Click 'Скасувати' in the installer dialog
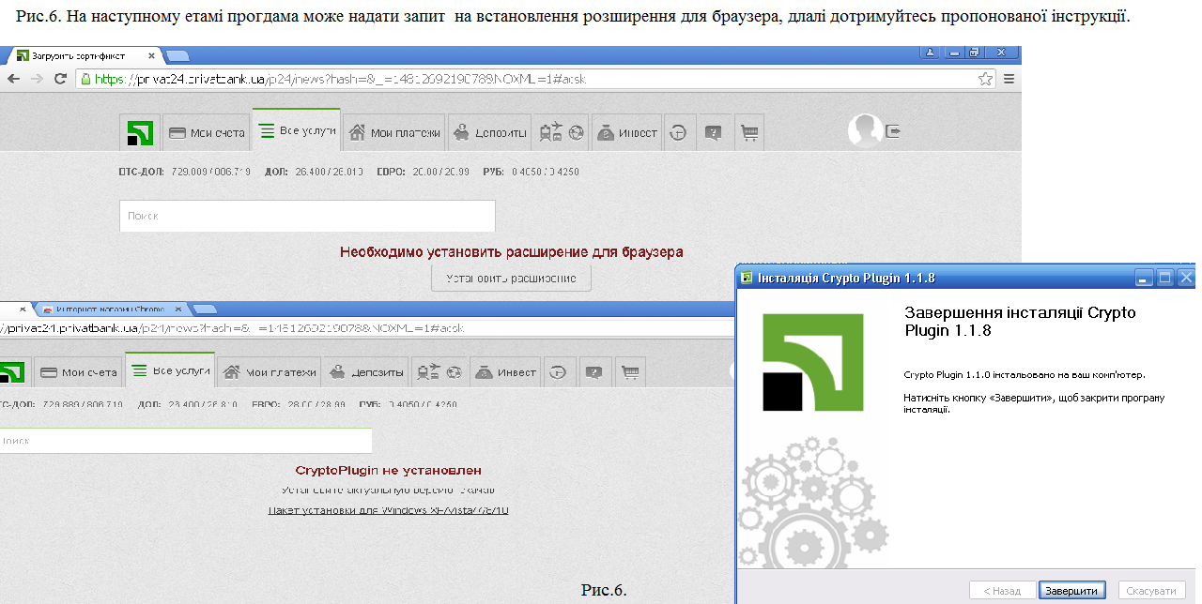Image resolution: width=1202 pixels, height=604 pixels. tap(1150, 591)
